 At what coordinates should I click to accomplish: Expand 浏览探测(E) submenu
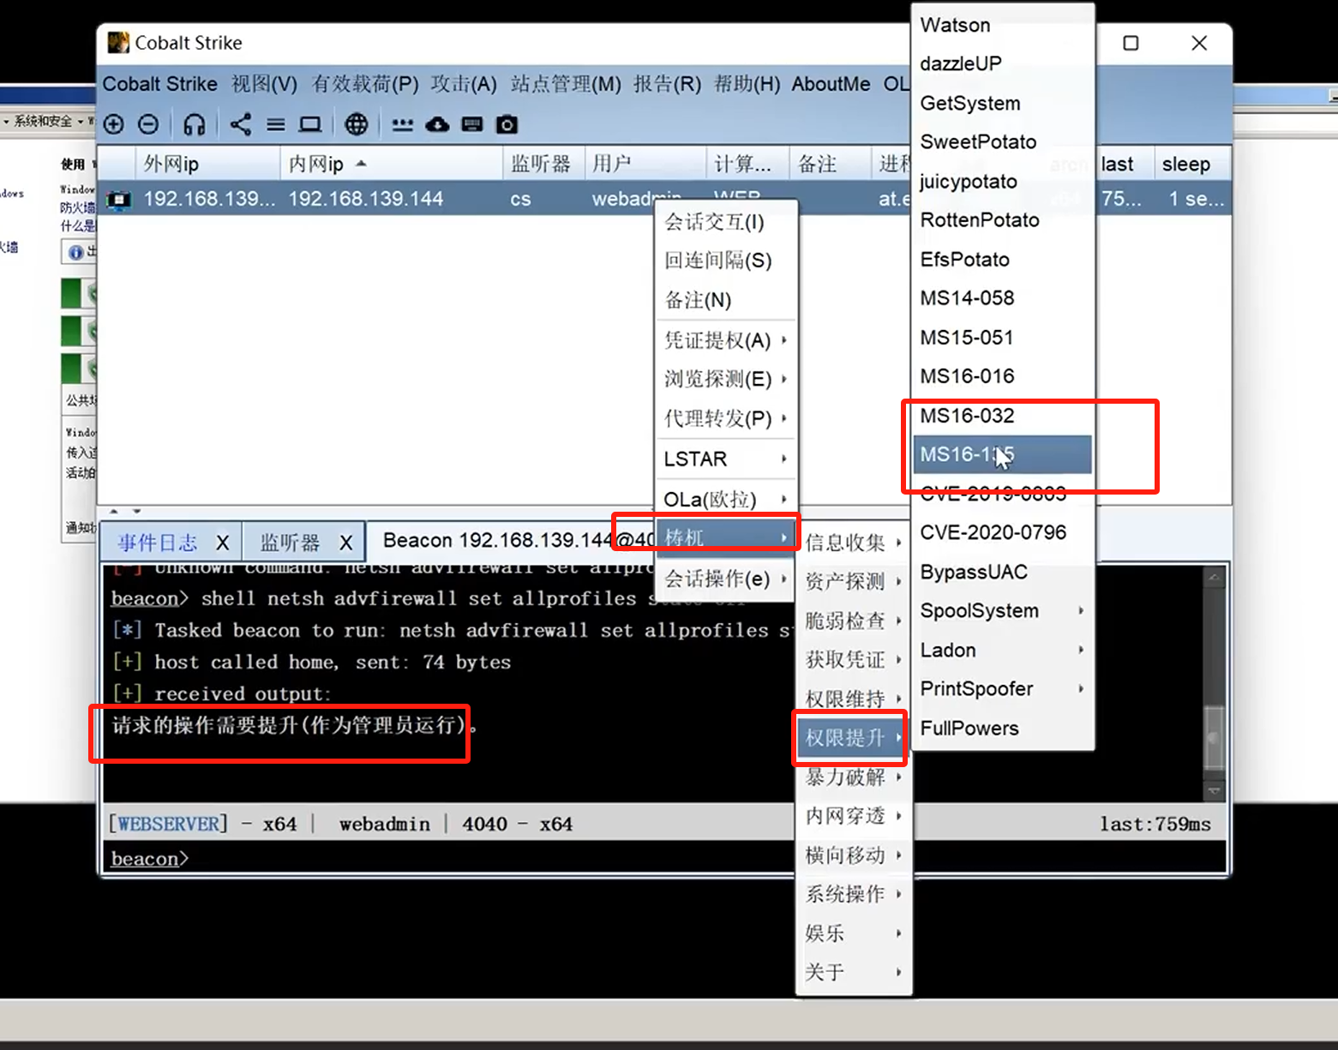pyautogui.click(x=726, y=379)
